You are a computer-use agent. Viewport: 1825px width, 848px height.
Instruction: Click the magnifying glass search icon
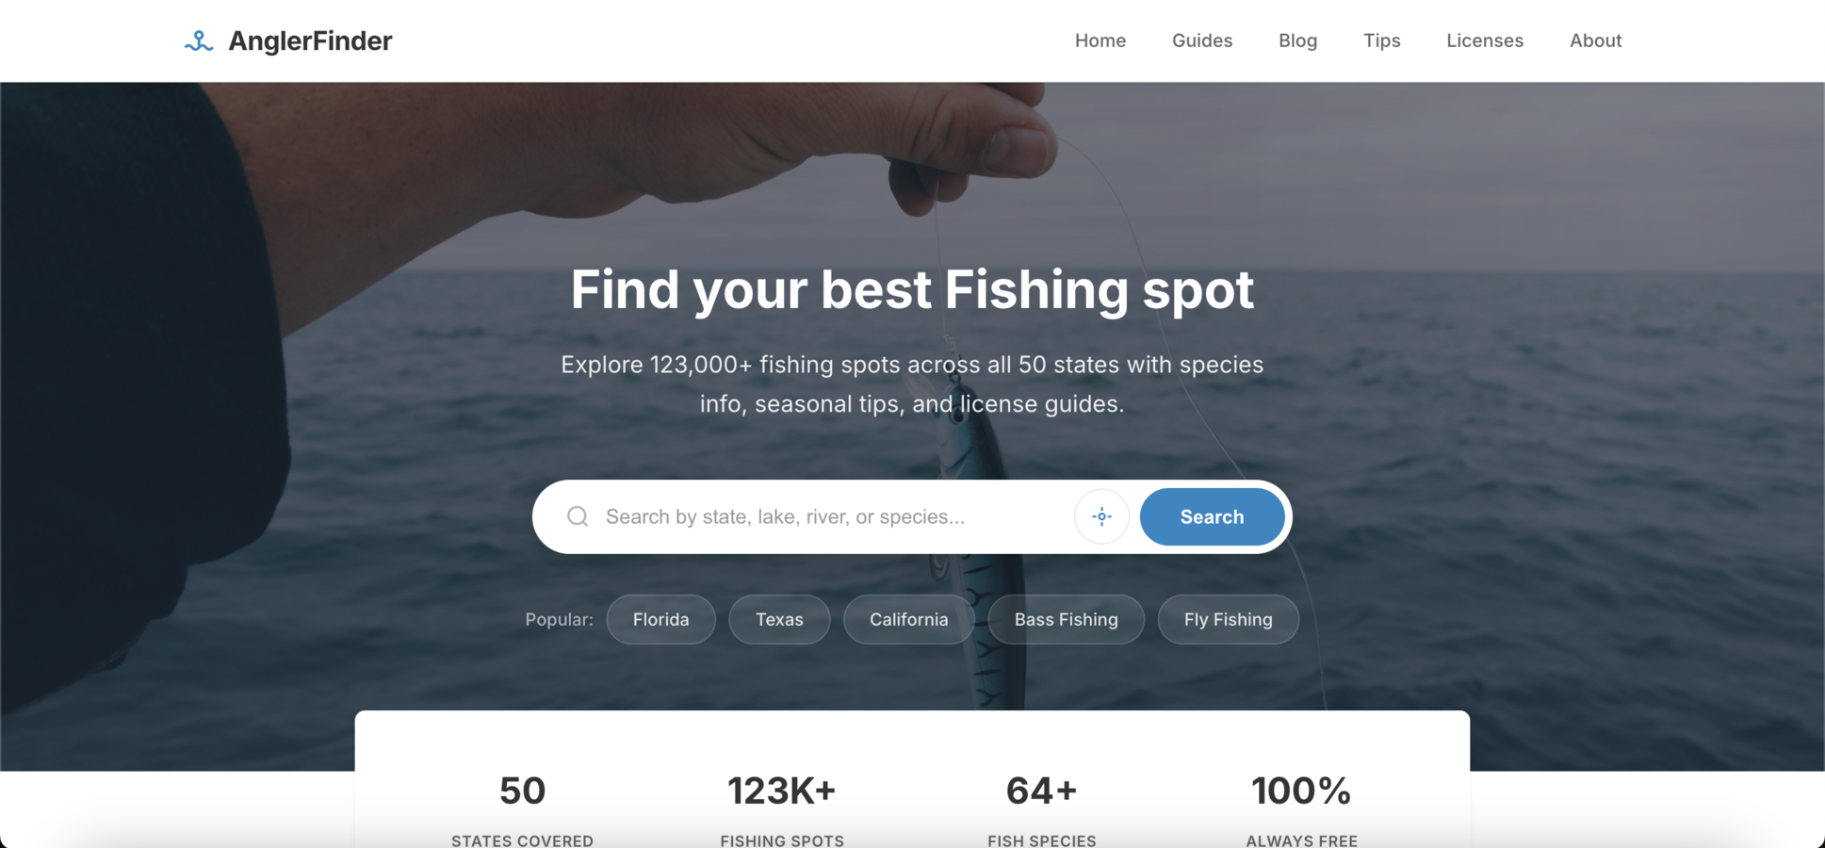tap(578, 516)
